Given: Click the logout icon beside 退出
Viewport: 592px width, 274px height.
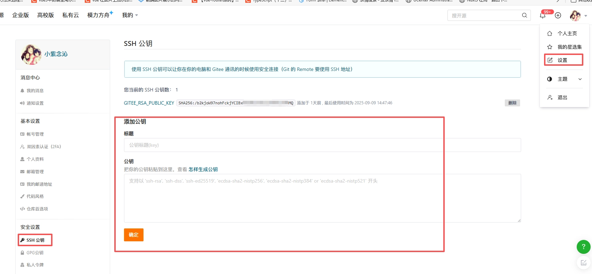Looking at the screenshot, I should click(x=550, y=97).
